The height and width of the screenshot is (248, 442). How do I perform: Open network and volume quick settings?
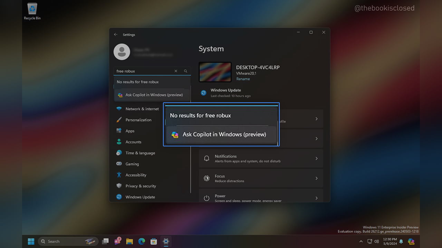373,241
